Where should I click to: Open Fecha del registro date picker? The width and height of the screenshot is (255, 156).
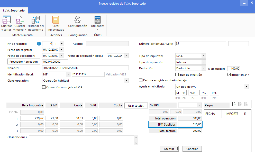tap(62, 50)
